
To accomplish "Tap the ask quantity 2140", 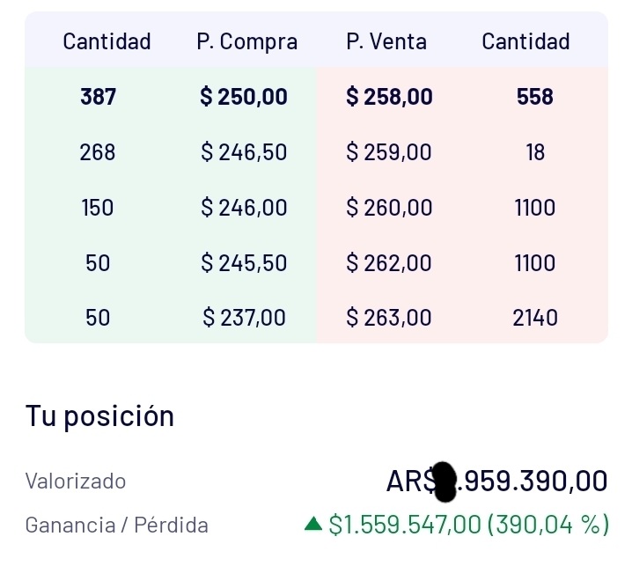I will 535,318.
